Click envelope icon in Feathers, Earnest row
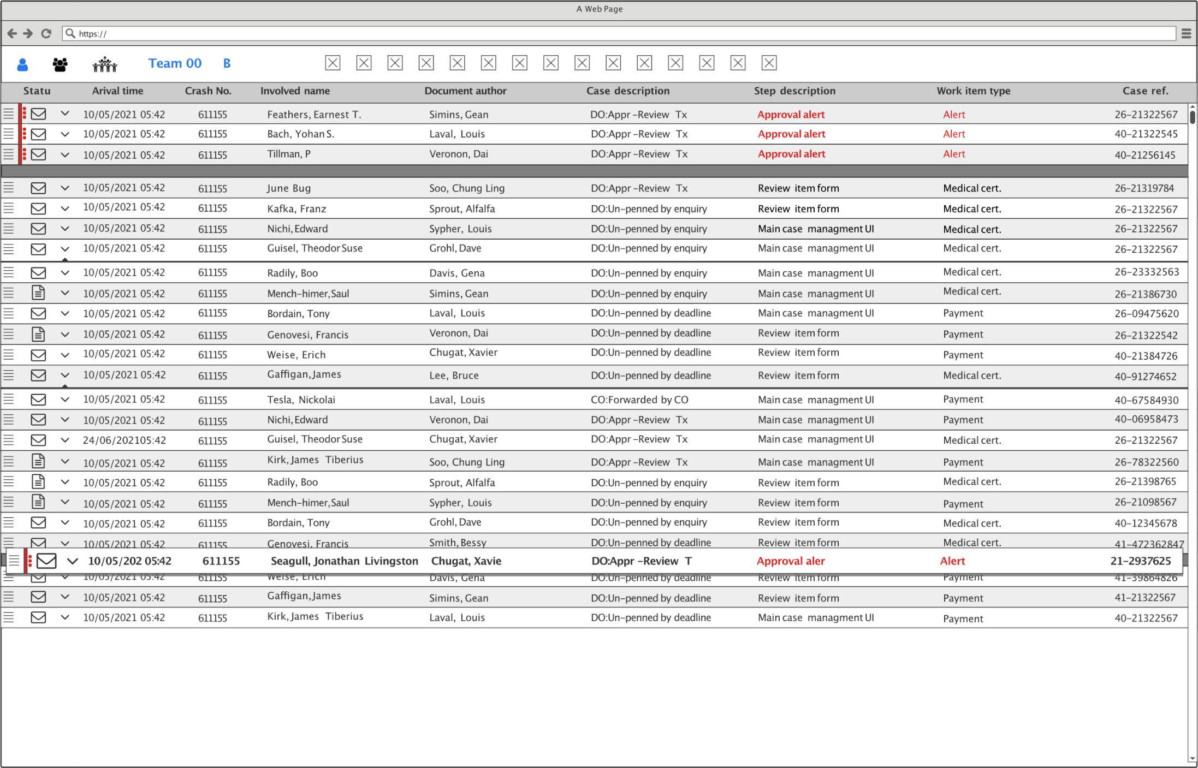The image size is (1198, 768). click(x=38, y=114)
